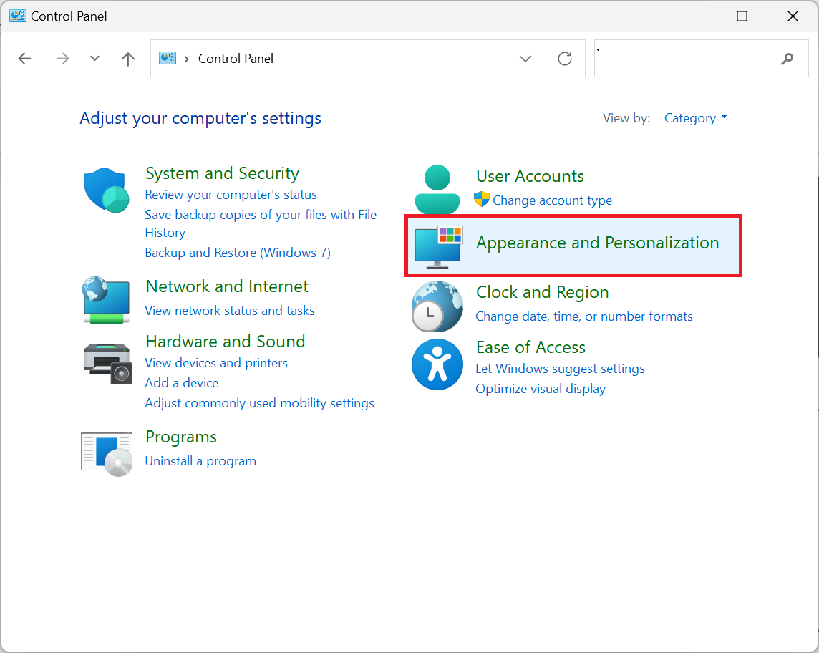Open Review your computer's status
The image size is (819, 653).
(x=231, y=195)
